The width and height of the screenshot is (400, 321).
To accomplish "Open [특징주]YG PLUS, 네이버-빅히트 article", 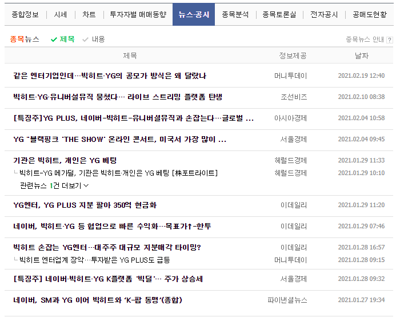I will pyautogui.click(x=133, y=118).
